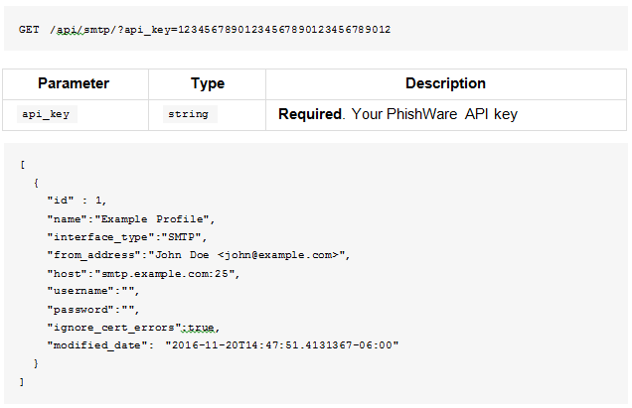This screenshot has width=632, height=408.
Task: Click the "ignore_cert_errors" true line
Action: pos(133,328)
